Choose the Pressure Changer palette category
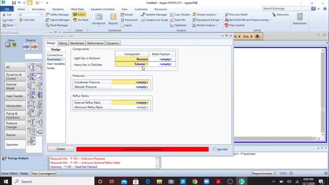Image resolution: width=329 pixels, height=185 pixels. [x=15, y=125]
